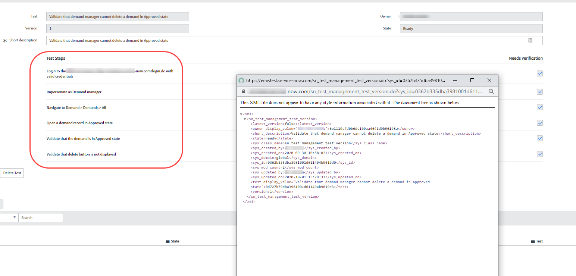Click the Test Steps heading
The height and width of the screenshot is (276, 576).
[56, 58]
